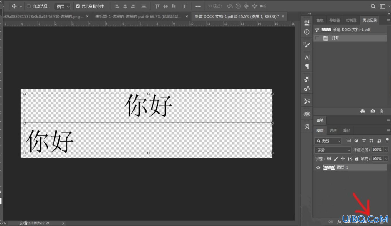
Task: Select the 打开 history state
Action: (x=350, y=38)
